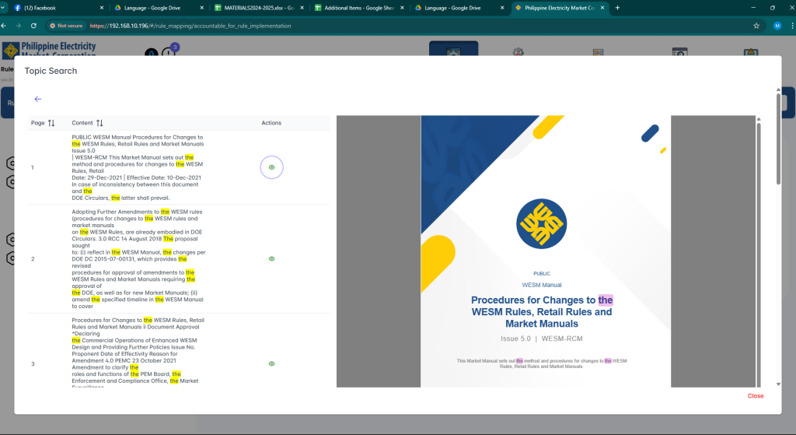Click the 'Actions' column header
Screen dimensions: 796x435
(x=271, y=123)
